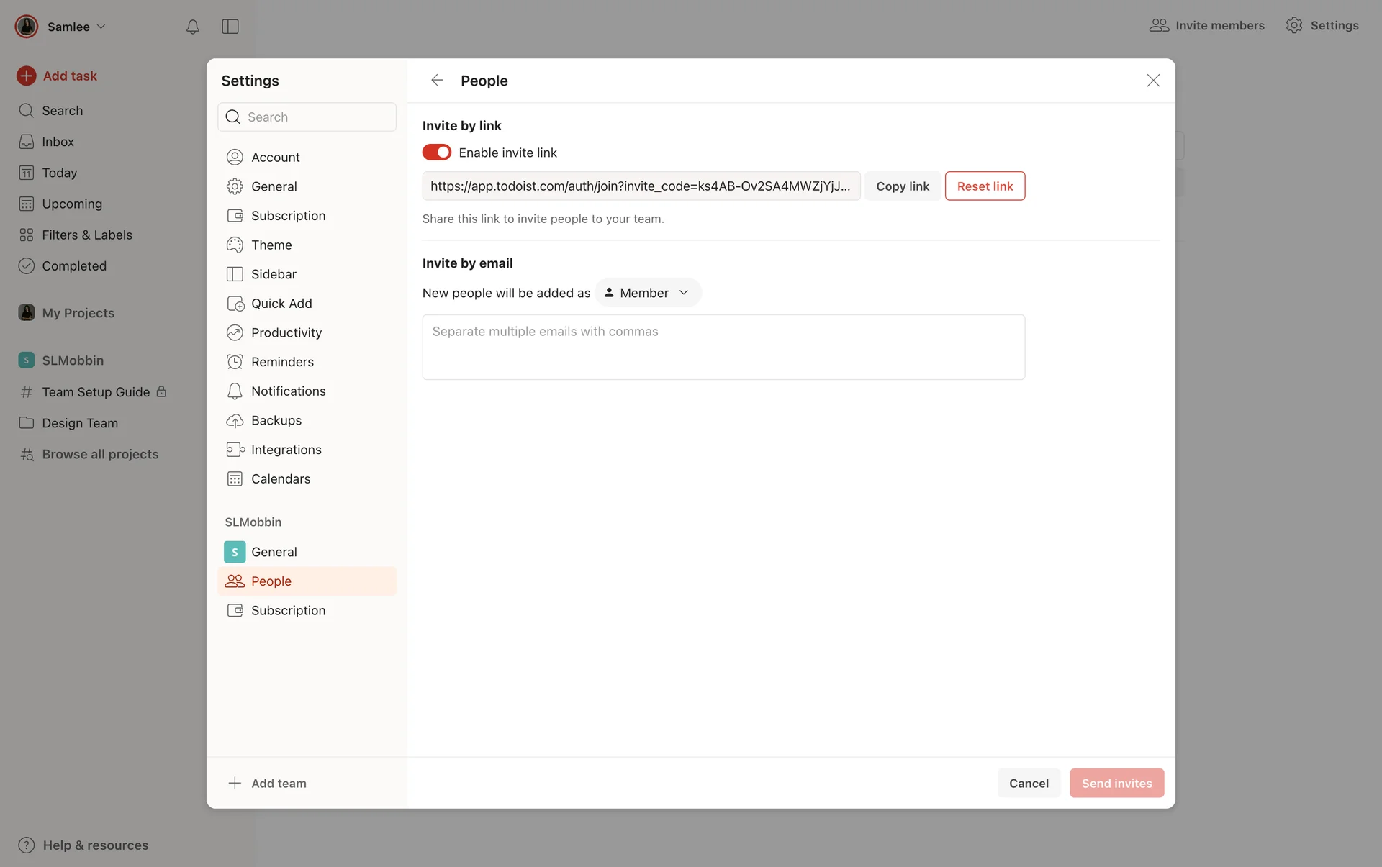The width and height of the screenshot is (1382, 867).
Task: Open Backups cloud icon in settings
Action: click(x=235, y=420)
